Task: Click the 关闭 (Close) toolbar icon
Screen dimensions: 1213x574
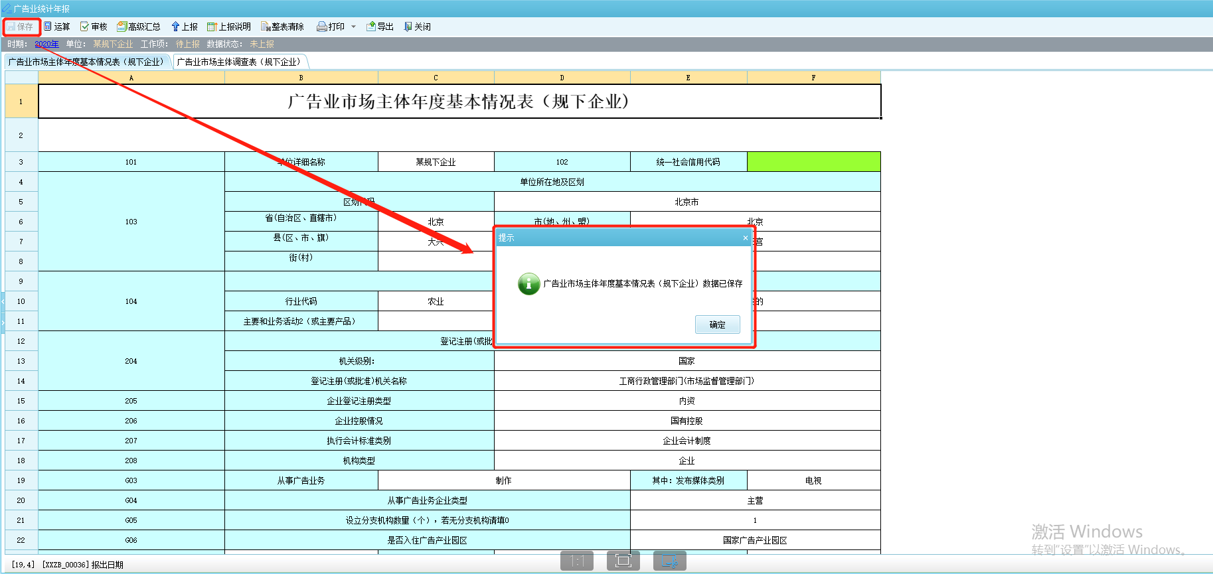Action: coord(418,27)
